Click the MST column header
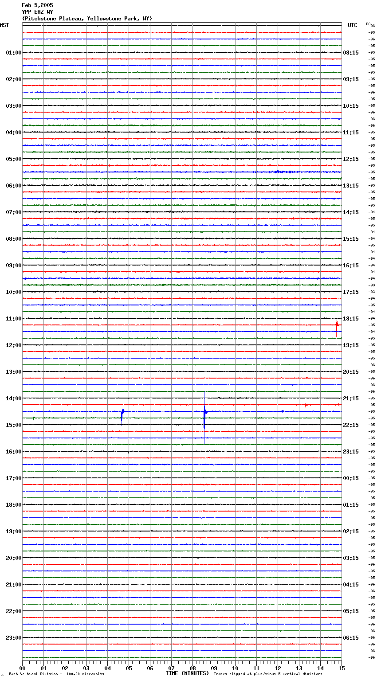 (x=4, y=25)
